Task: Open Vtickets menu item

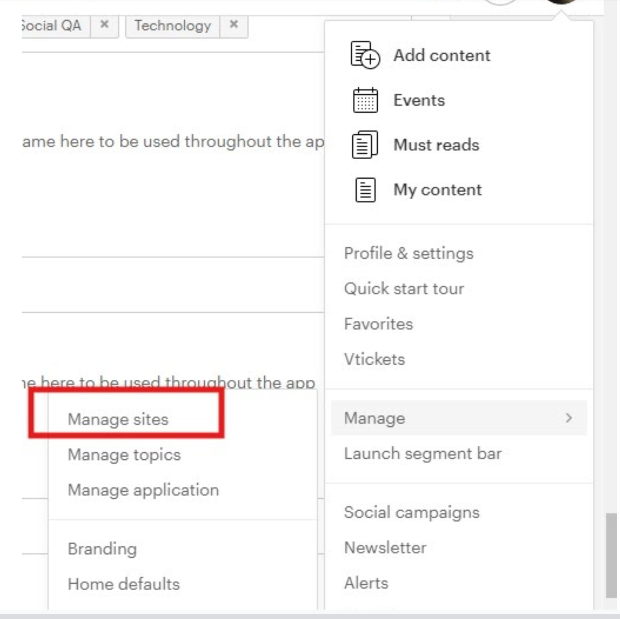Action: (x=374, y=359)
